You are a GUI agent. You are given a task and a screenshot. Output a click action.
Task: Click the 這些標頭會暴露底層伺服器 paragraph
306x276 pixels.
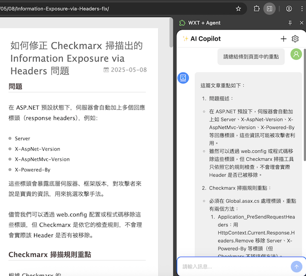coord(75,189)
